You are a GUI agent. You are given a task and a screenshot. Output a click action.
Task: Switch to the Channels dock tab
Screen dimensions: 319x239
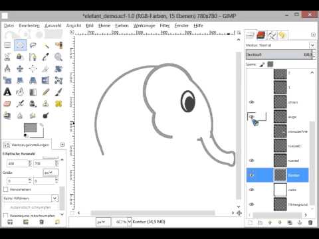(261, 35)
